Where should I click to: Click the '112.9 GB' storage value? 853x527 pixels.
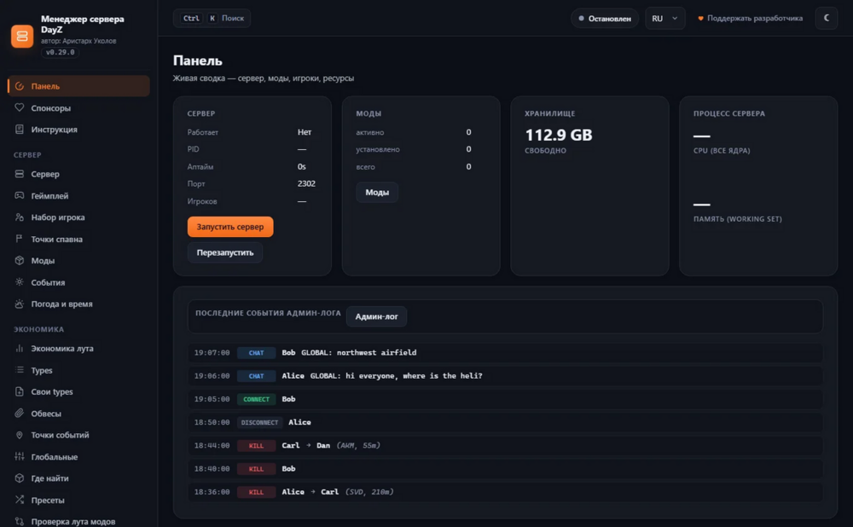pos(559,135)
